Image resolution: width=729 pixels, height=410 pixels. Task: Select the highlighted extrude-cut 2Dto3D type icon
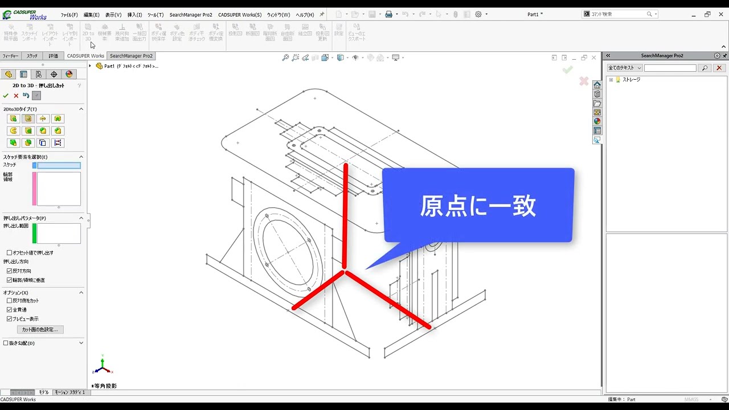point(28,118)
